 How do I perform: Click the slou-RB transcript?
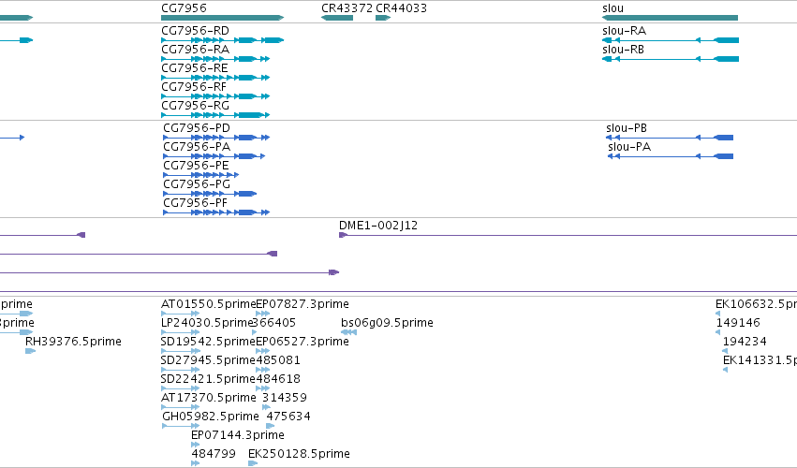671,59
